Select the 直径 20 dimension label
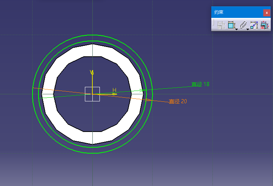 tap(178, 101)
